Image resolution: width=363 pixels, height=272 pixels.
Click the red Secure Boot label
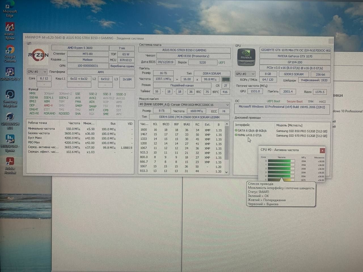click(x=294, y=101)
